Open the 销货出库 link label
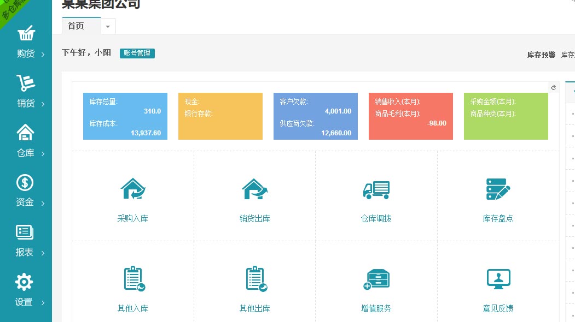Viewport: 575px width, 322px height. pos(255,218)
